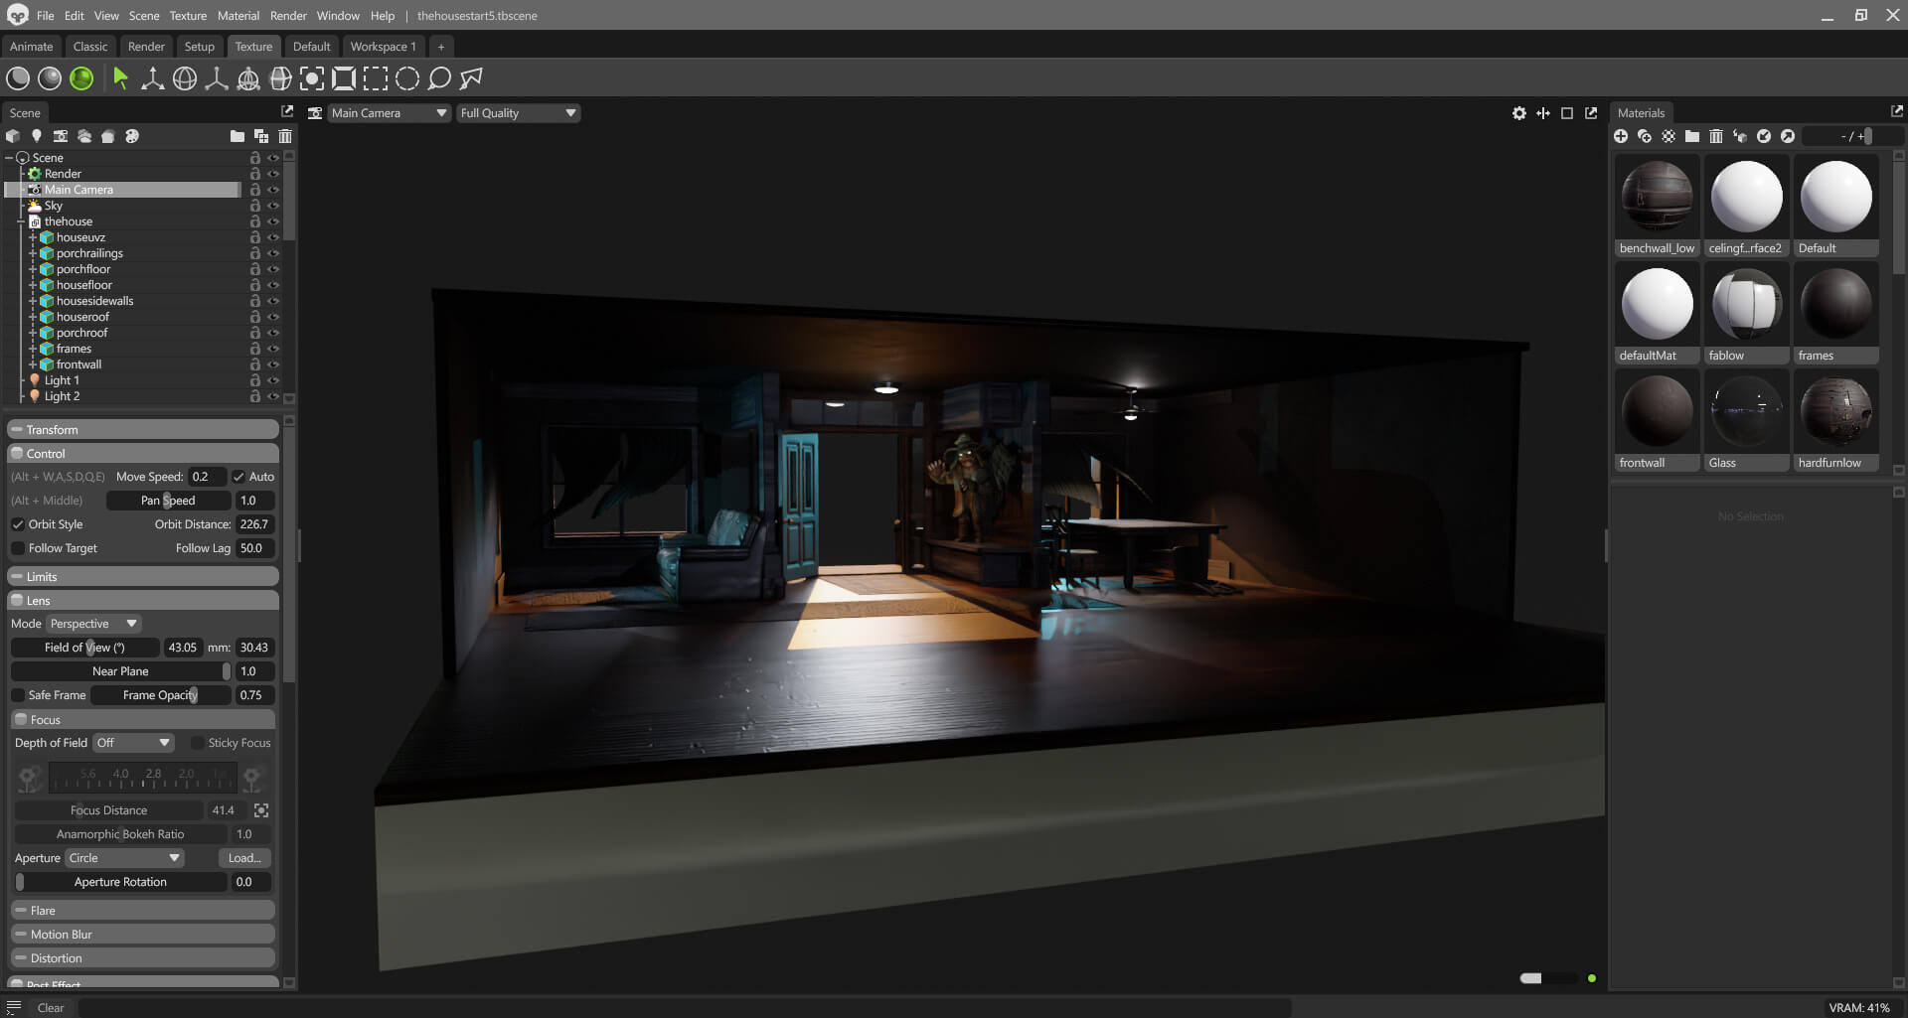1908x1018 pixels.
Task: Switch to the green ray-traced render mode sphere
Action: 81,78
